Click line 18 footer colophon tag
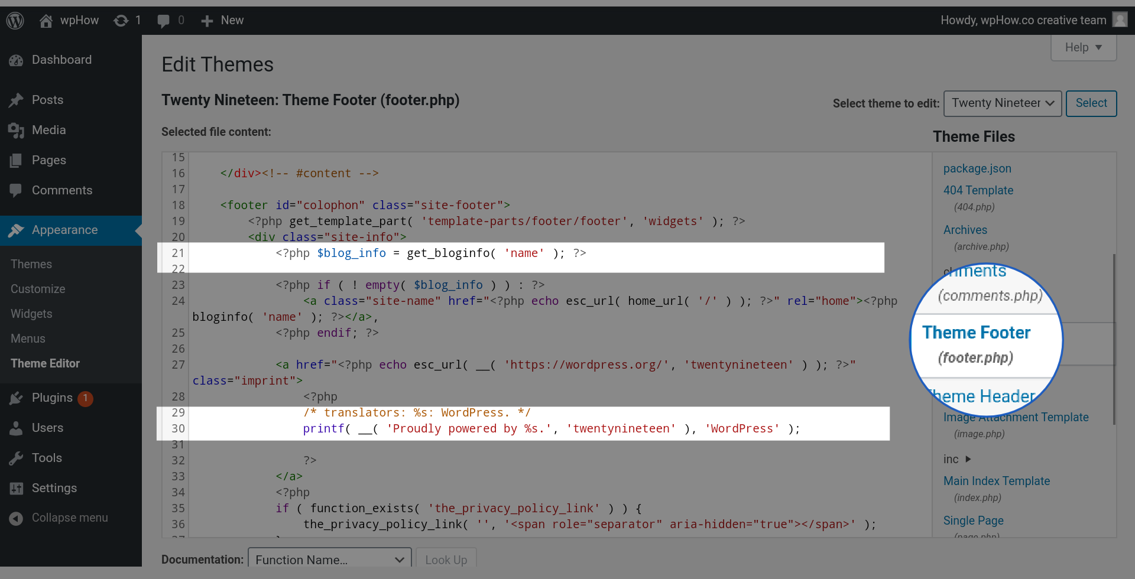The width and height of the screenshot is (1135, 579). click(365, 205)
